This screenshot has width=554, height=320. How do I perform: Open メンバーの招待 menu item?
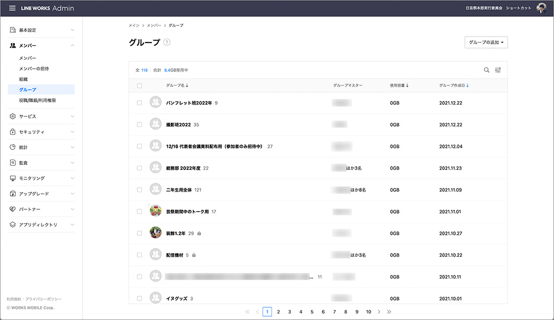click(x=34, y=69)
